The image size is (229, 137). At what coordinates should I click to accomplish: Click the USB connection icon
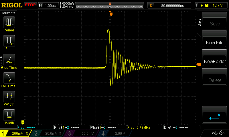(214, 133)
